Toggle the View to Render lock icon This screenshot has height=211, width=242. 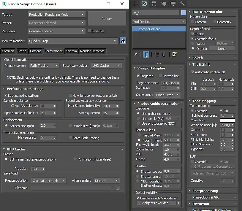click(x=123, y=41)
